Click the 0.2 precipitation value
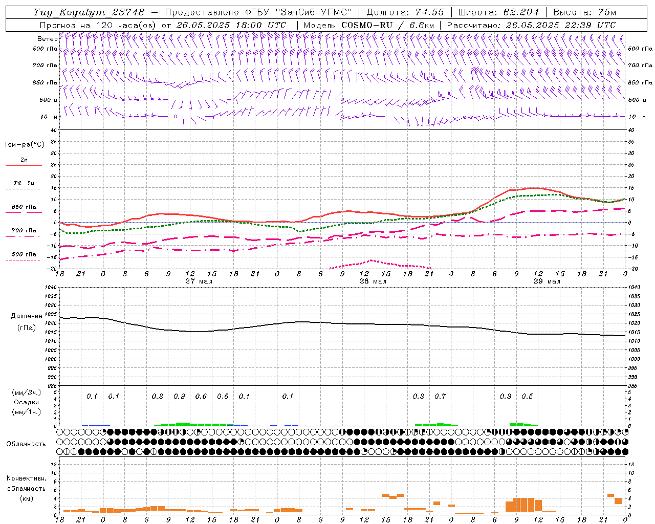655x524 pixels. tap(158, 397)
